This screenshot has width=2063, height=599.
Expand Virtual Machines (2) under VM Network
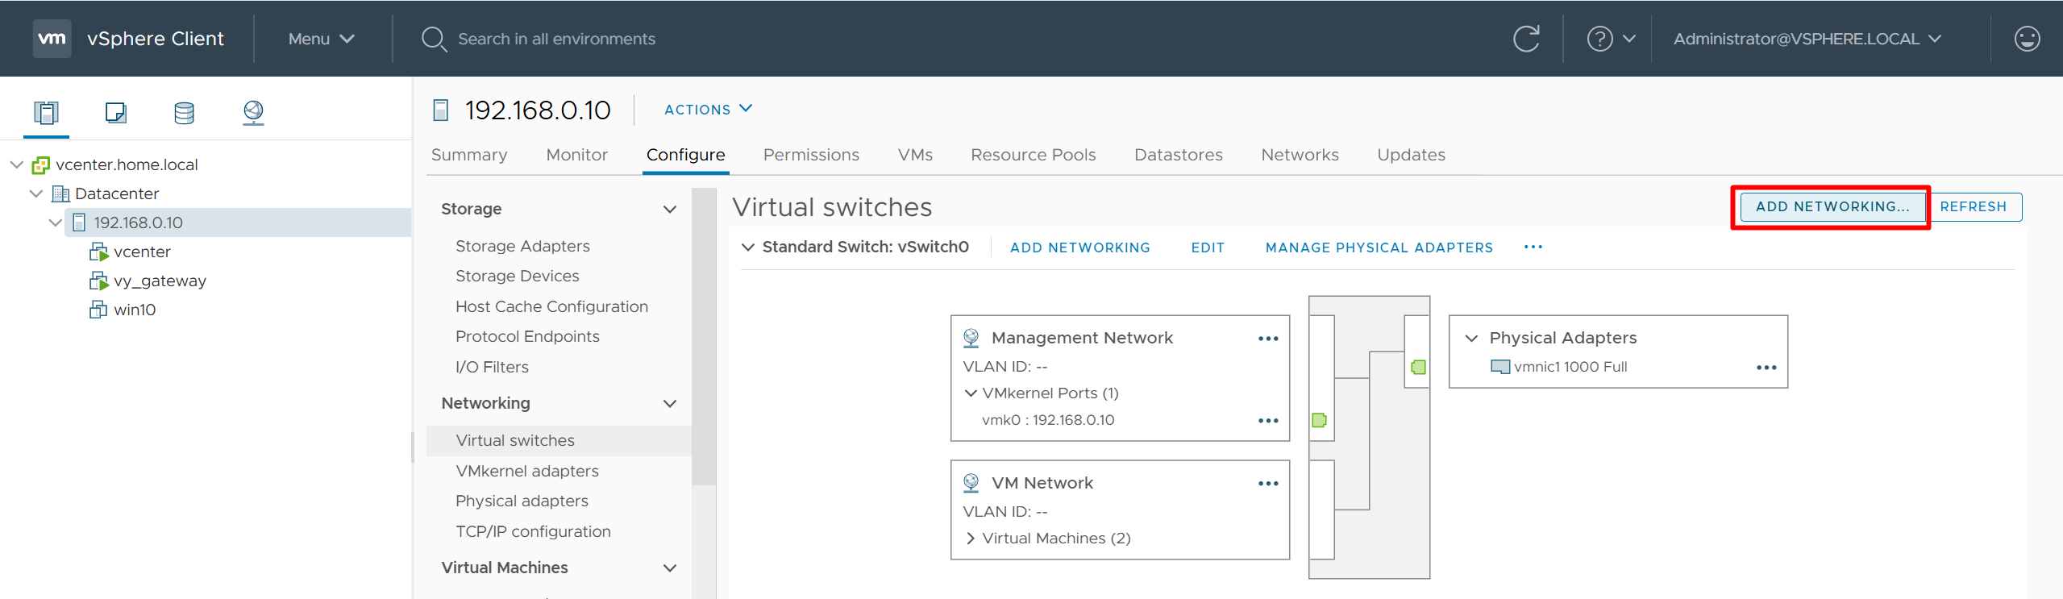[971, 539]
